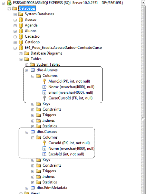146x194 pixels.
Task: Select the Constraints folder under dbo.Alunoes
Action: [52, 109]
